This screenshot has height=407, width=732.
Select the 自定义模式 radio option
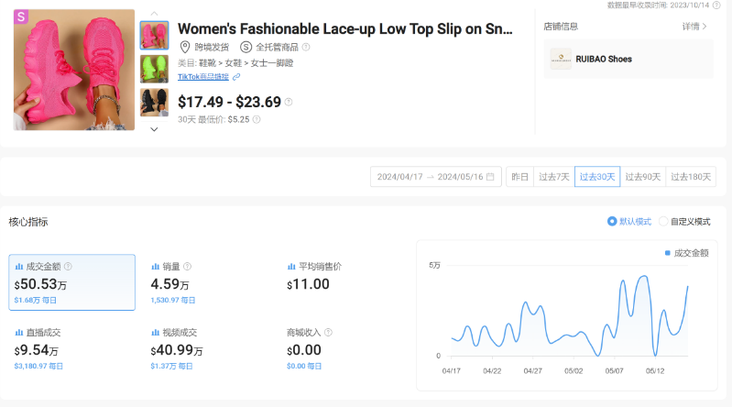coord(663,222)
